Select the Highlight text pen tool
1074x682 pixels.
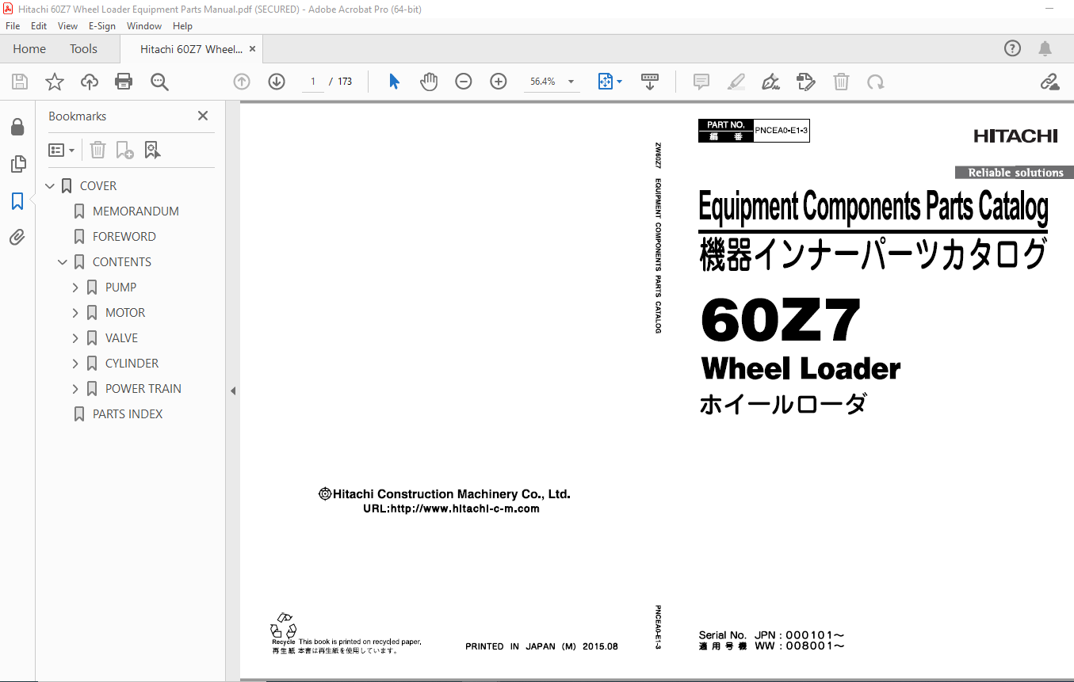736,82
